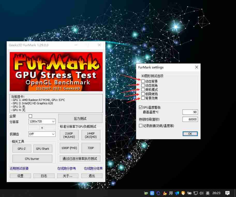
Task: Click the 20:23 taskbar clock
Action: [x=216, y=193]
